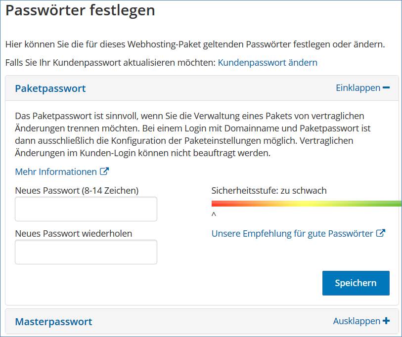Click the Passwörter festlegen page heading
402x337 pixels.
(79, 10)
